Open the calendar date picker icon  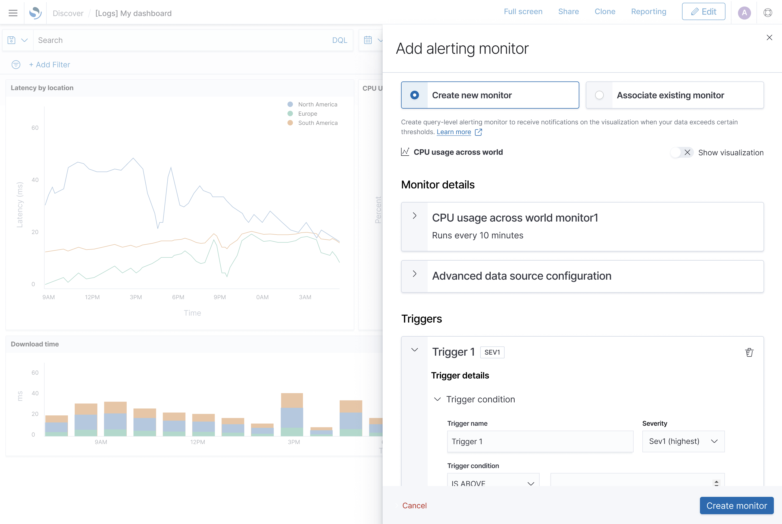pyautogui.click(x=368, y=40)
